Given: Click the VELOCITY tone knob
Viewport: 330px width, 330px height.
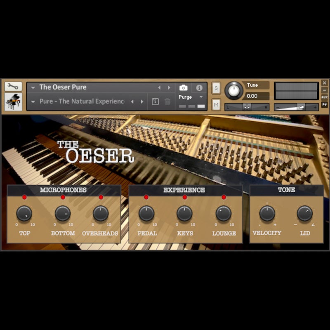Looking at the screenshot, I should coord(267,213).
